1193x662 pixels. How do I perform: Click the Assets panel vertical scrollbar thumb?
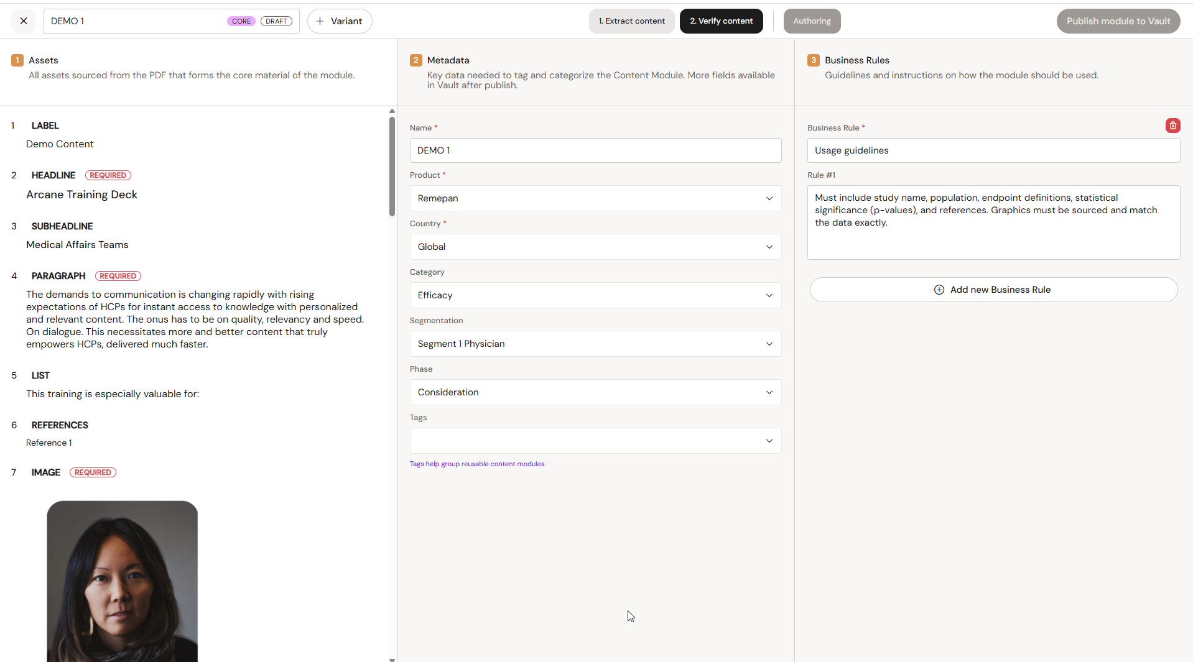pyautogui.click(x=392, y=167)
